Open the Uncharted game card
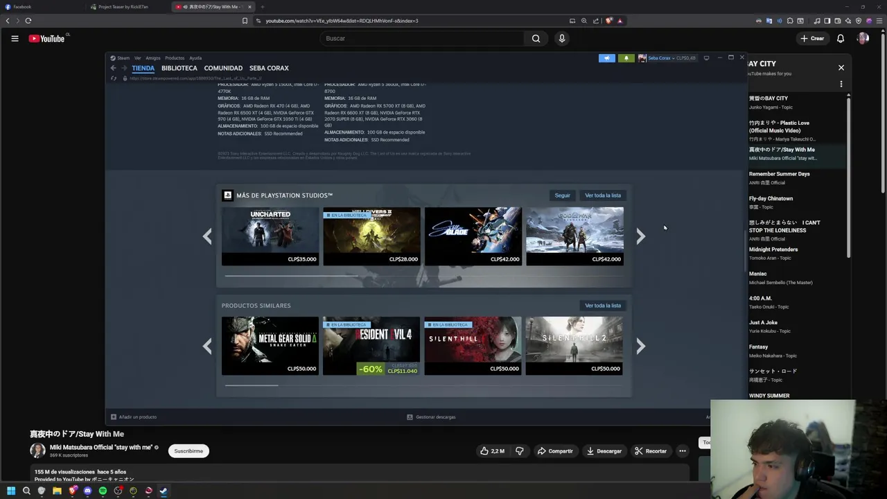Image resolution: width=887 pixels, height=499 pixels. 270,236
